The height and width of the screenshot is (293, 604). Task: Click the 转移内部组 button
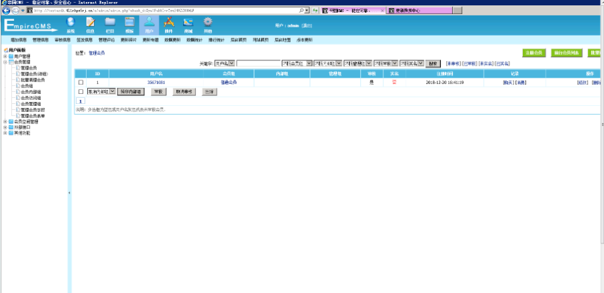[131, 92]
